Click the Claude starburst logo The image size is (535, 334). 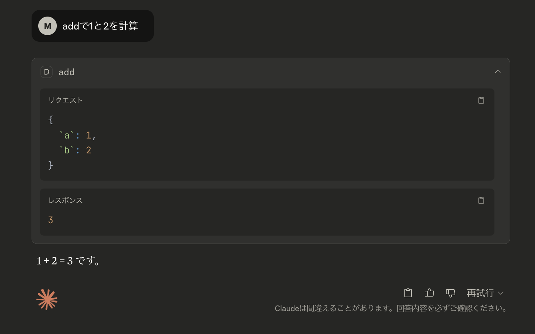tap(47, 300)
